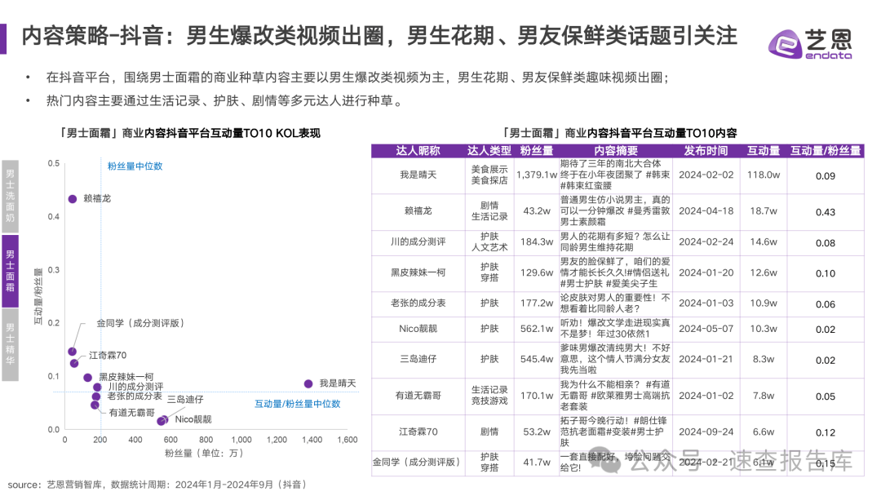881x496 pixels.
Task: Click the 互动量/粉丝量 column header
Action: tap(826, 151)
